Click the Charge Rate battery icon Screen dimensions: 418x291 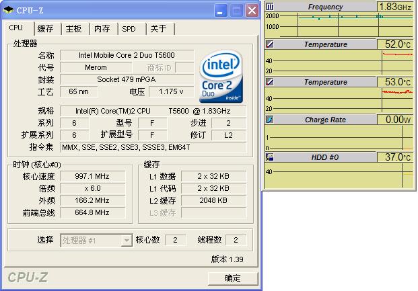point(270,120)
